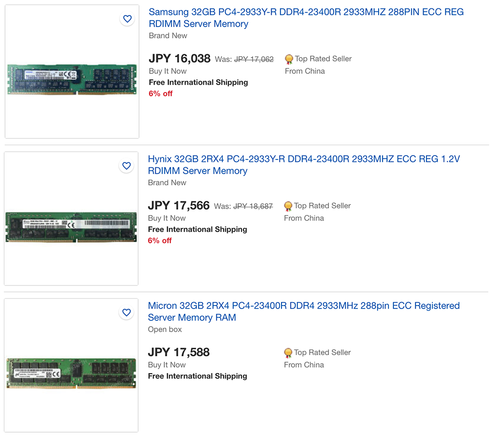
Task: Click Hynix memory module thumbnail
Action: tap(71, 227)
